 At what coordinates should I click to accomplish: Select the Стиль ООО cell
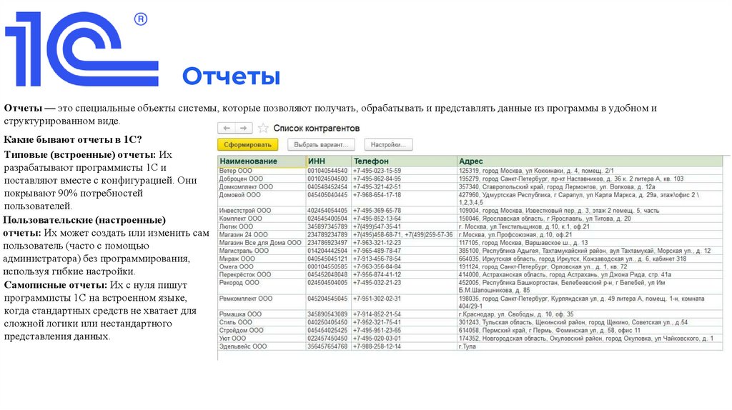pos(262,322)
